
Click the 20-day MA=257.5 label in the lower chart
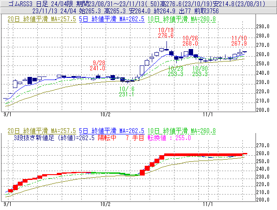coord(42,131)
